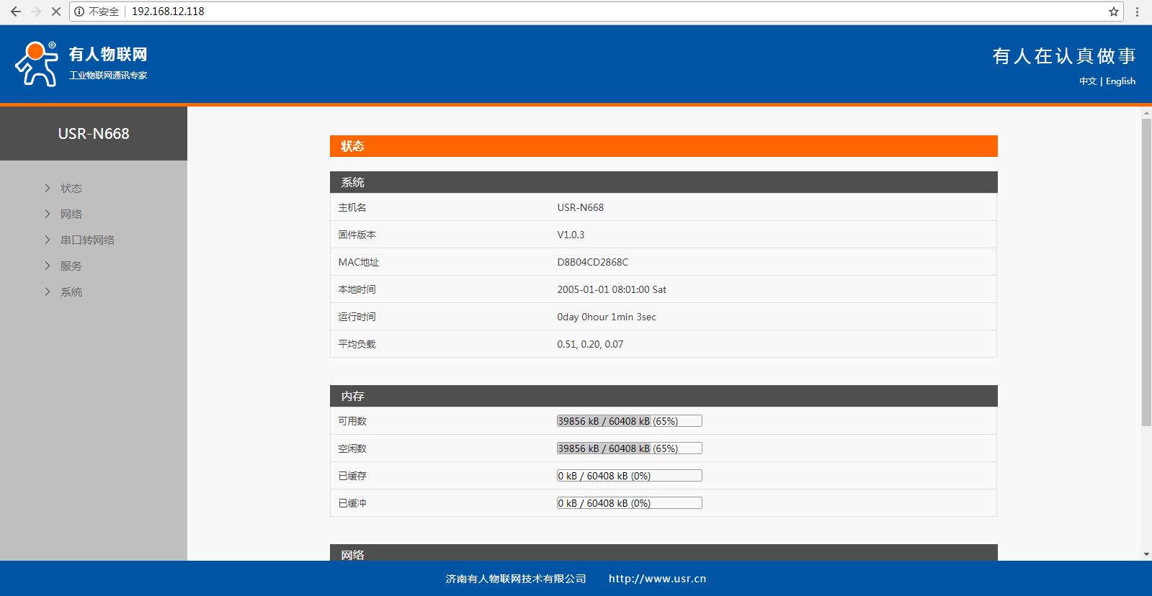Click the 已缓存 memory progress bar
This screenshot has height=596, width=1152.
[629, 476]
